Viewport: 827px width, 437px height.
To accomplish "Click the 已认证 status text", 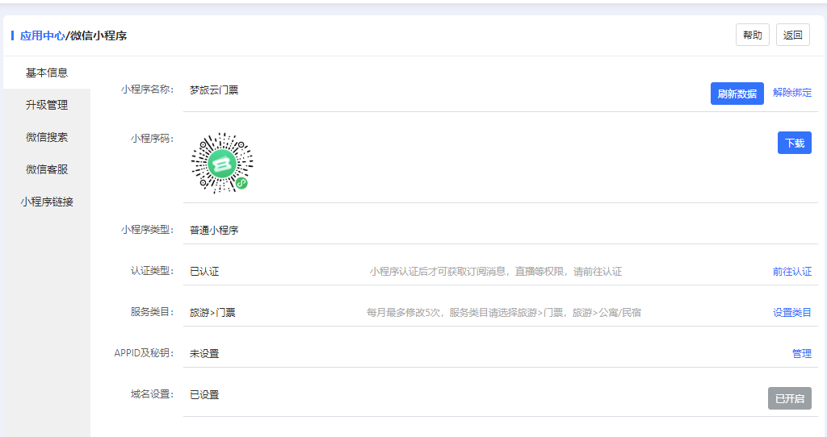I will tap(204, 272).
